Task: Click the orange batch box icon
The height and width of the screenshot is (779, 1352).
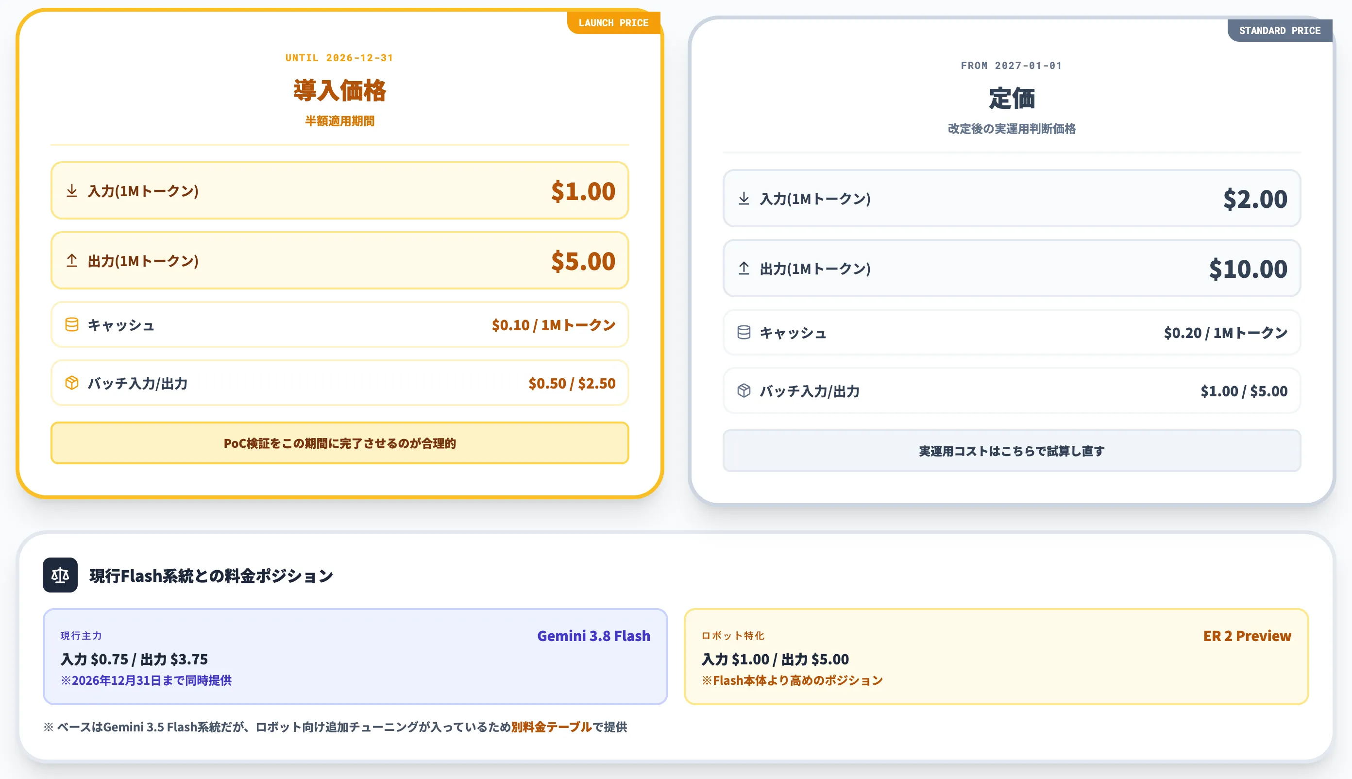Action: (72, 383)
